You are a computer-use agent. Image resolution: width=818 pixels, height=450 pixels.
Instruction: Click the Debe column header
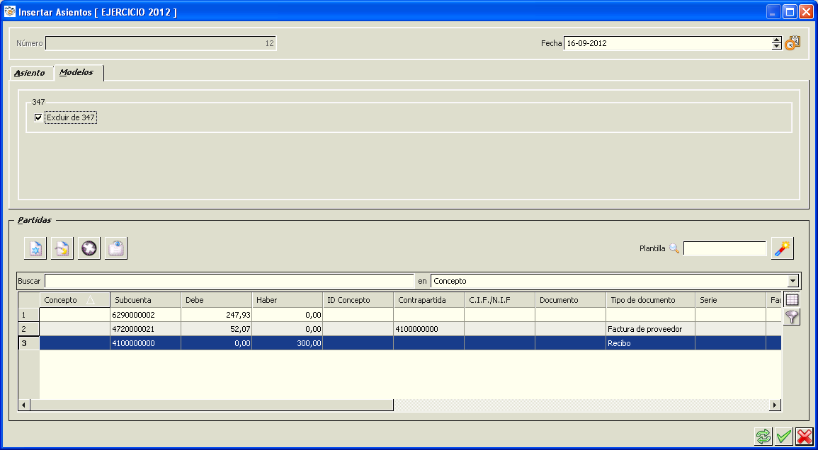(217, 300)
